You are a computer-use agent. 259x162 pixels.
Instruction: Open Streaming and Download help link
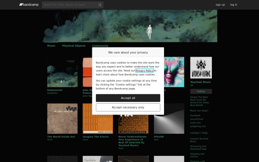point(198,148)
